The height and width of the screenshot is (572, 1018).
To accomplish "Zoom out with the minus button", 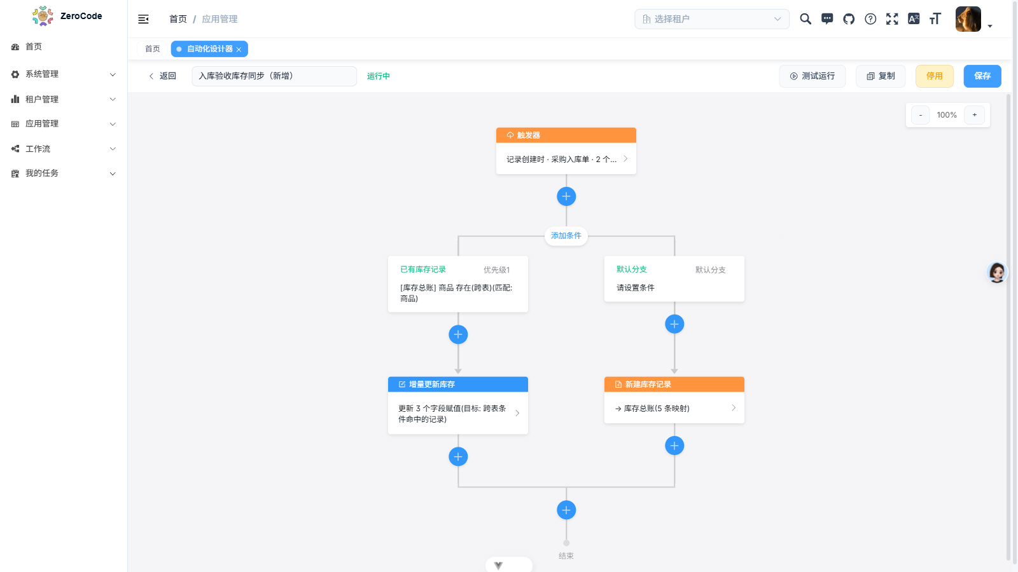I will coord(921,115).
